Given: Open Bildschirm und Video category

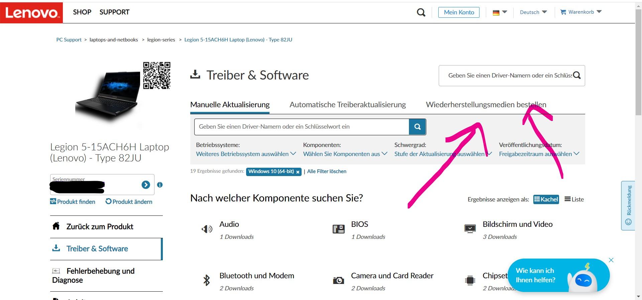Looking at the screenshot, I should point(517,224).
